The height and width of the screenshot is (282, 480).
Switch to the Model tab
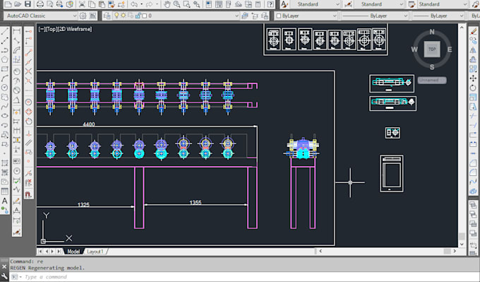click(x=73, y=252)
